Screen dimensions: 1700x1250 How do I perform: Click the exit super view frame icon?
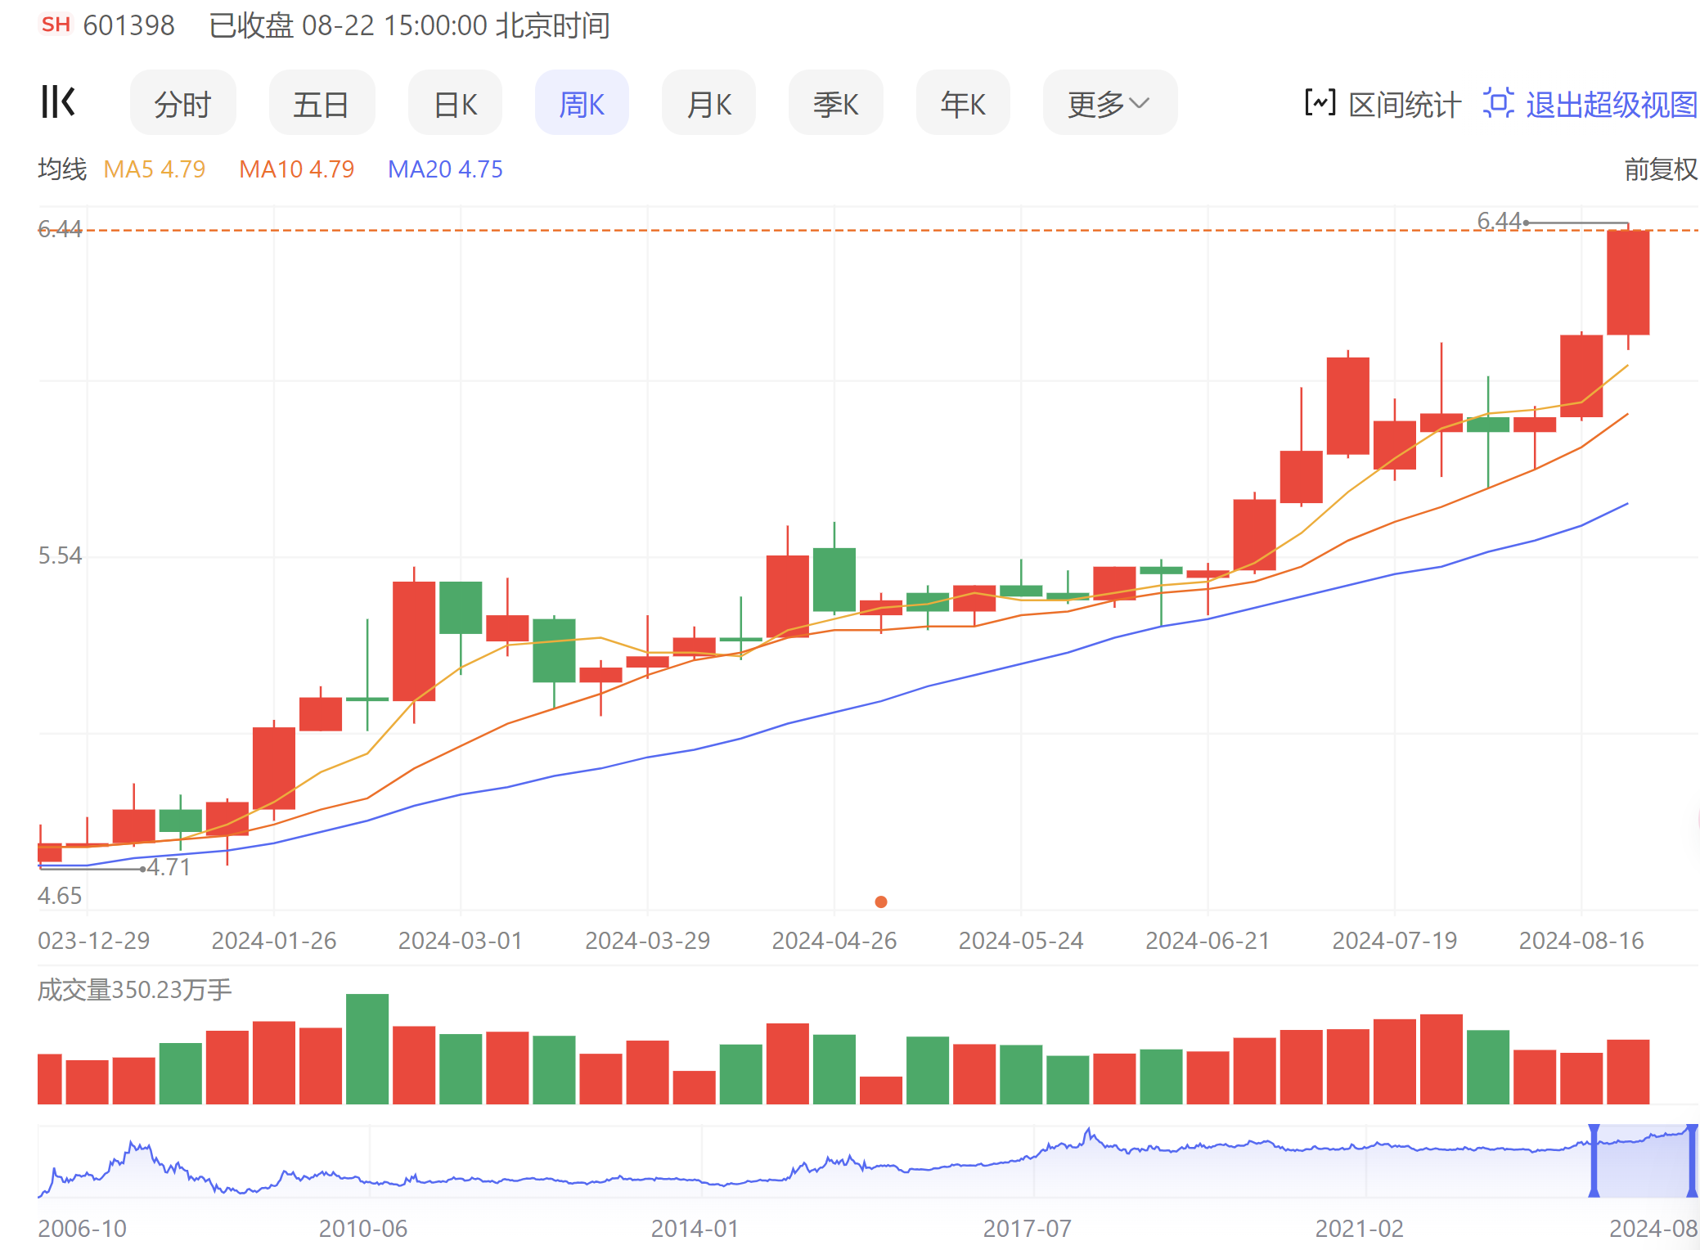(1498, 103)
